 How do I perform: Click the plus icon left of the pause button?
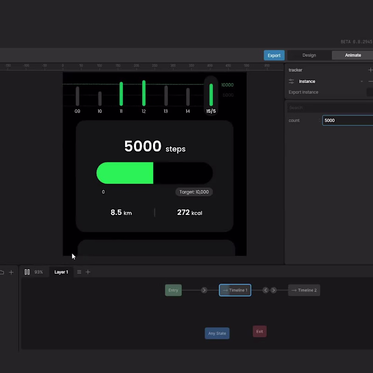pyautogui.click(x=11, y=272)
